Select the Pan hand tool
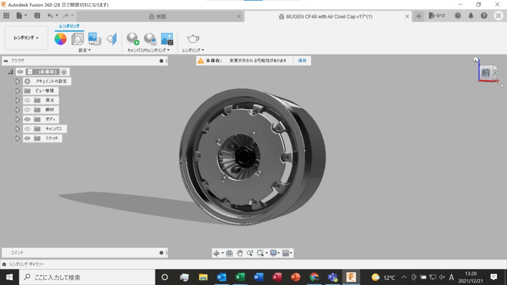 tap(240, 253)
